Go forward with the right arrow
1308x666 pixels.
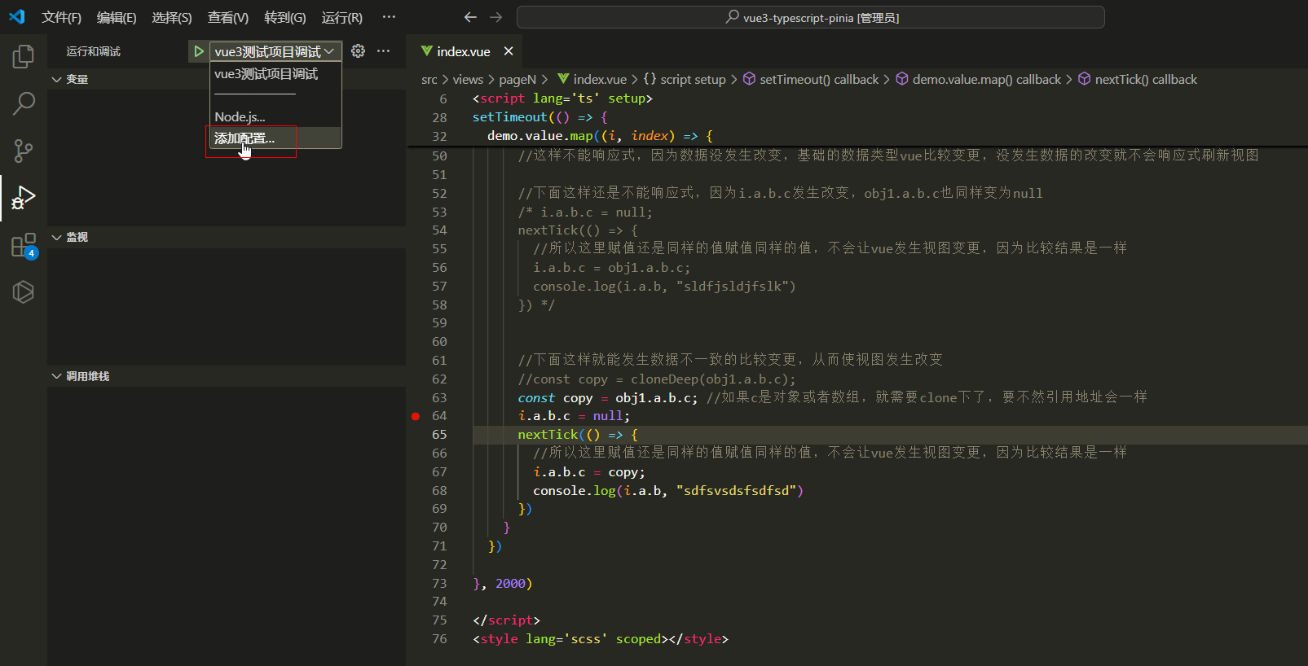coord(496,17)
